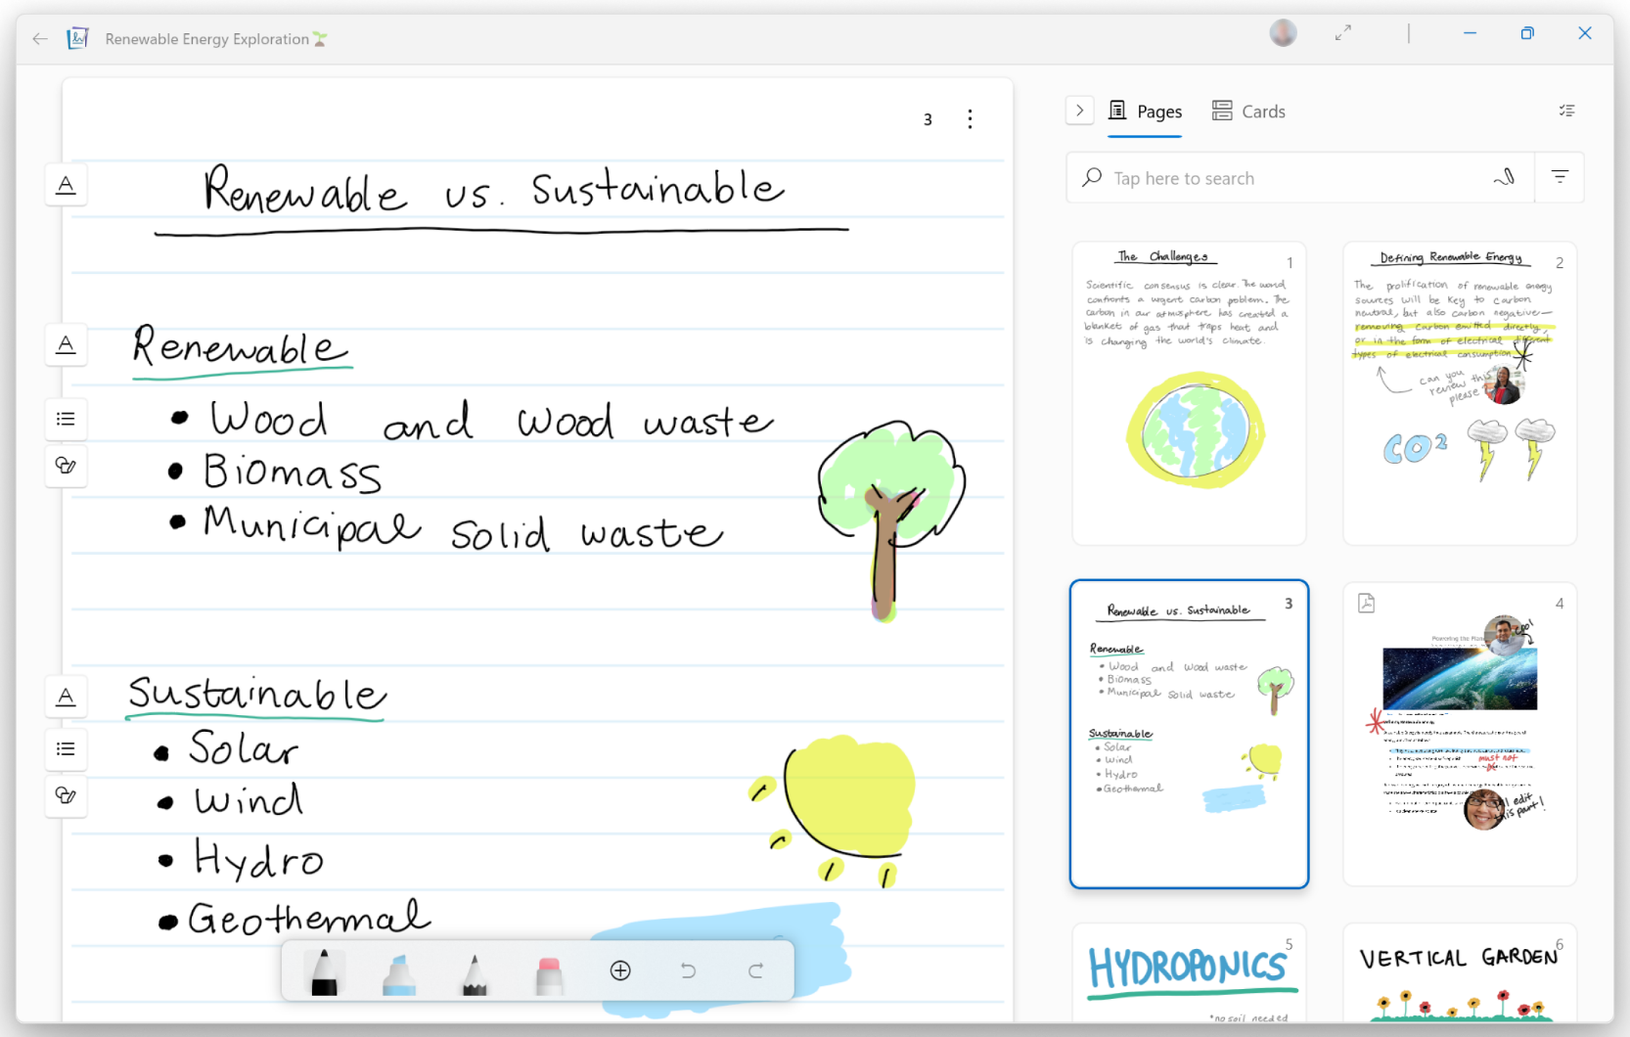
Task: Toggle full-screen expand mode
Action: coord(1343,33)
